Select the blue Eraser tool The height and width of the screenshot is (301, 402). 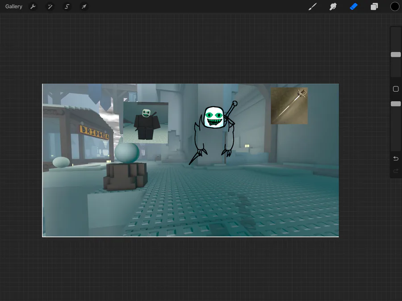click(x=354, y=6)
